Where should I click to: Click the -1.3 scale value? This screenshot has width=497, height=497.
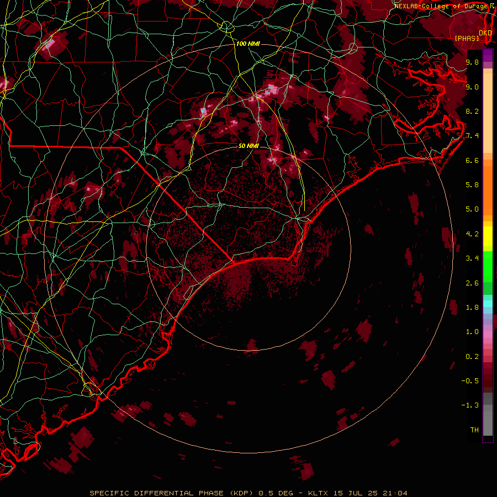tap(470, 405)
